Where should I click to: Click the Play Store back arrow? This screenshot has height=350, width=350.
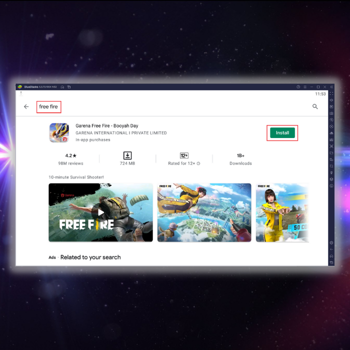(x=26, y=106)
